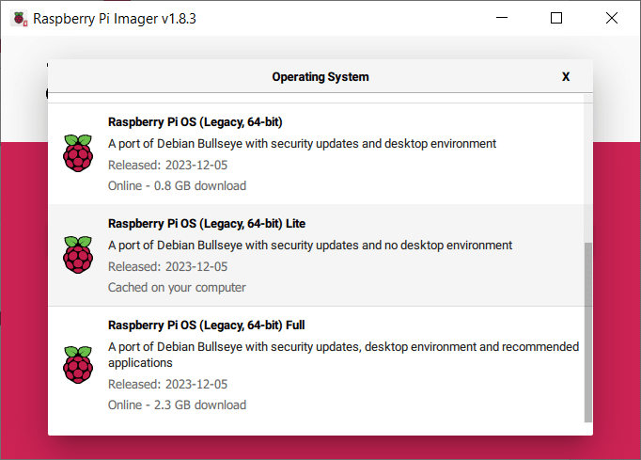Click the 'desktop environment and recommended applications' description
This screenshot has height=460, width=641.
[x=343, y=354]
